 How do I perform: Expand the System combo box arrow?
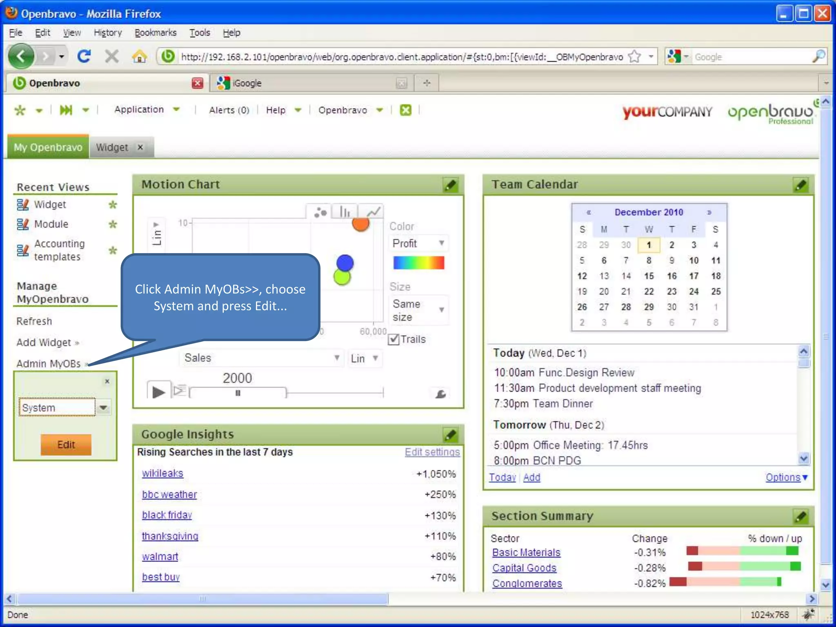coord(104,407)
